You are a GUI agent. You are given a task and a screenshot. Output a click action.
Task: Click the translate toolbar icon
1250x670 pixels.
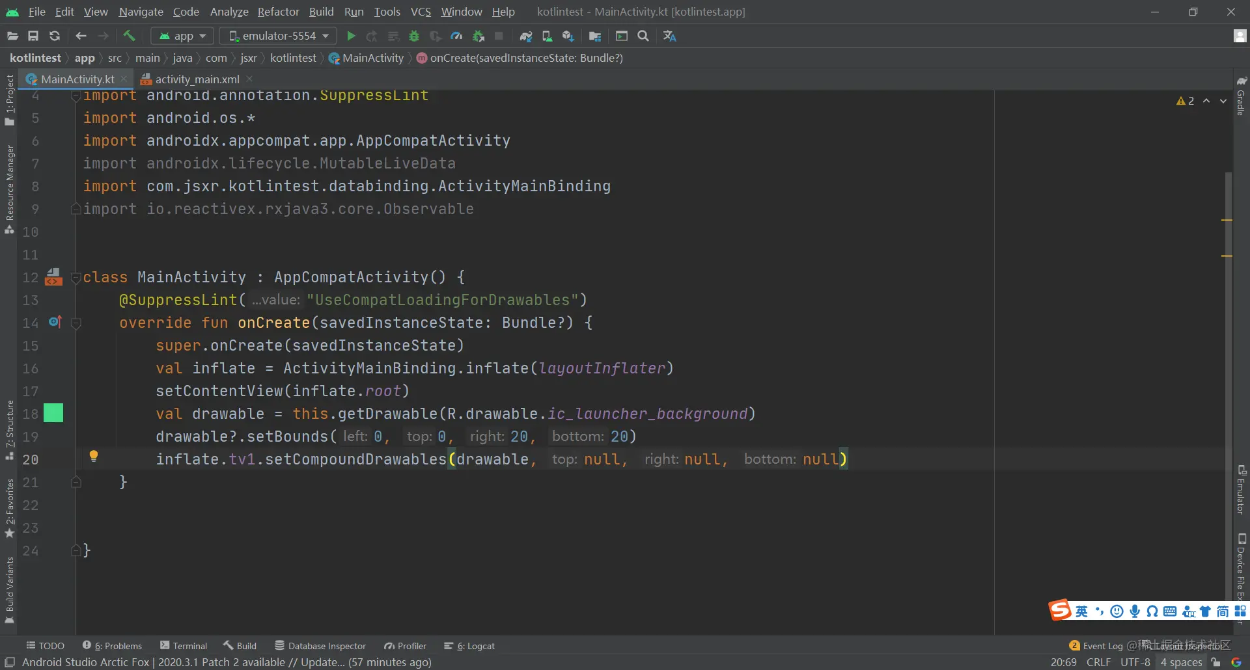669,36
